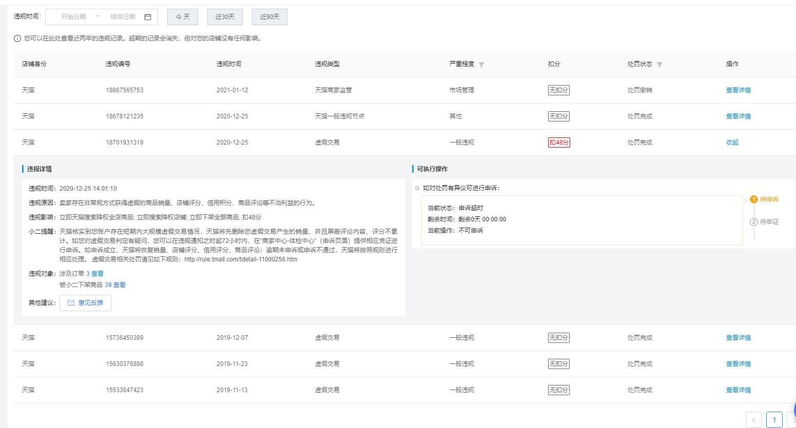Click the envelope icon in 意见反馈 button
Viewport: 796px width, 428px height.
[x=71, y=303]
